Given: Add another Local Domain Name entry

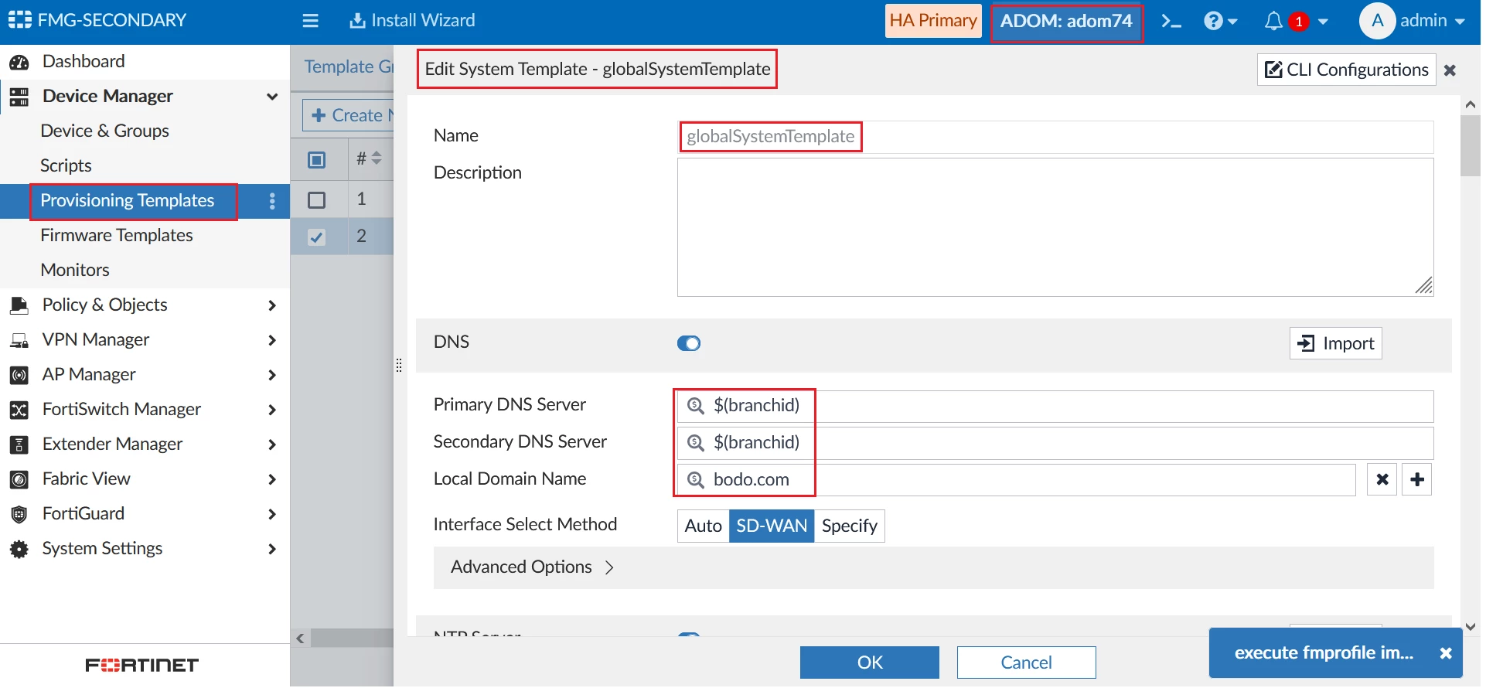Looking at the screenshot, I should point(1417,479).
